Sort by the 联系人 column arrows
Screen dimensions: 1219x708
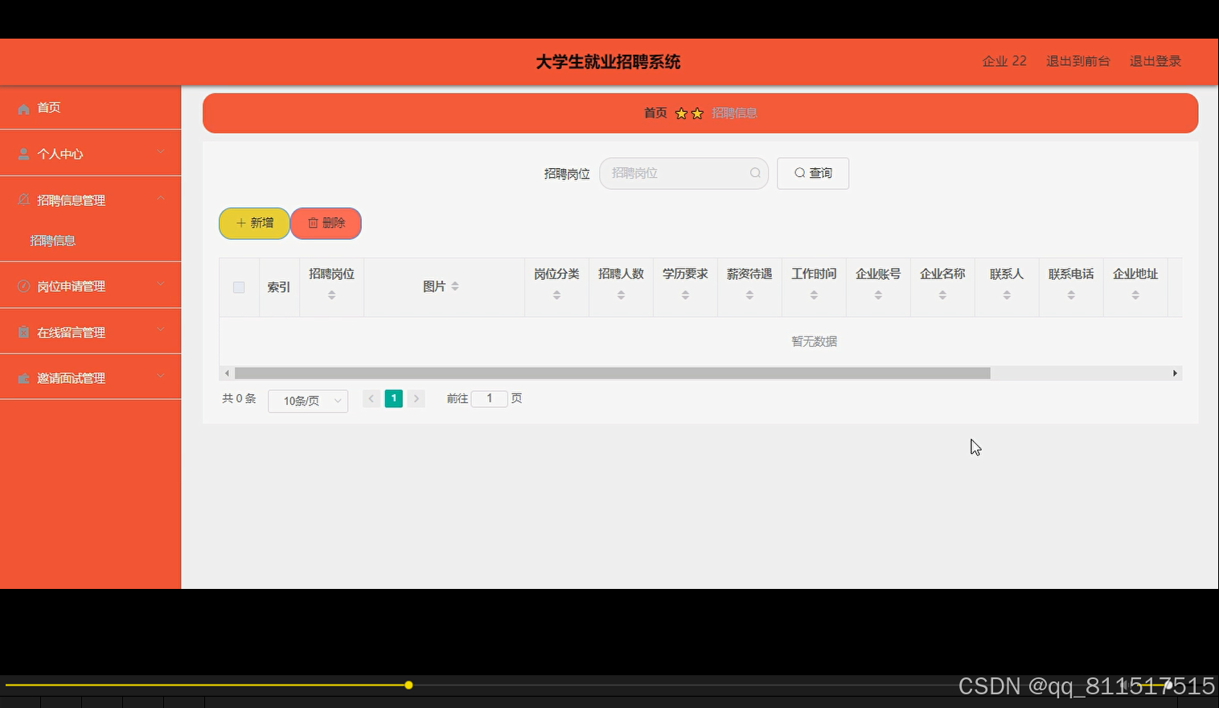click(1007, 295)
